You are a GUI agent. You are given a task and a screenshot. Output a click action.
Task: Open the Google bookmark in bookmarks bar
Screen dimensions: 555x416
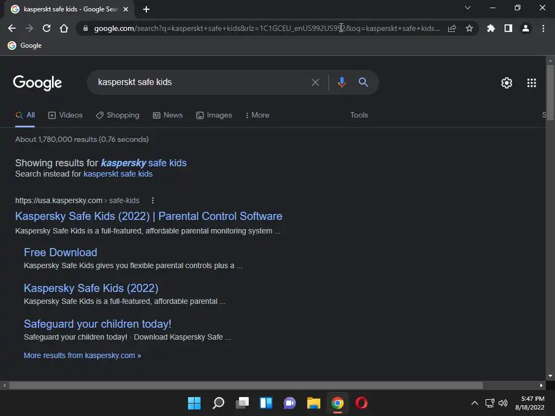(x=25, y=45)
